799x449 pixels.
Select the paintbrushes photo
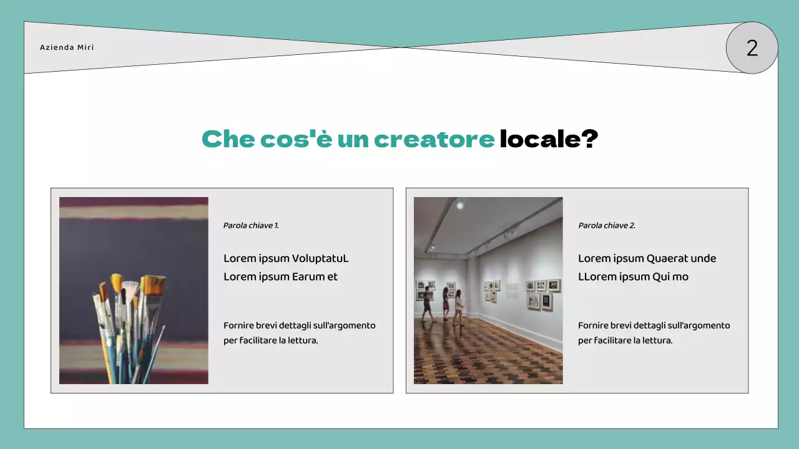pyautogui.click(x=134, y=291)
